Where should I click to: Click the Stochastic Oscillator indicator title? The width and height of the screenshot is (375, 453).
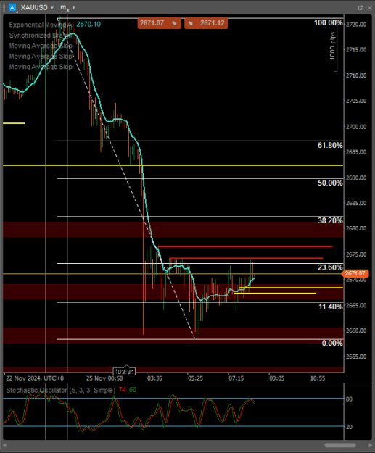pos(61,391)
